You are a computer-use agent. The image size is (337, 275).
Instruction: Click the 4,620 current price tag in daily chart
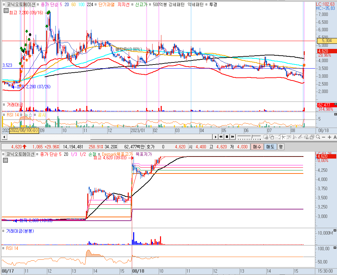[327, 51]
